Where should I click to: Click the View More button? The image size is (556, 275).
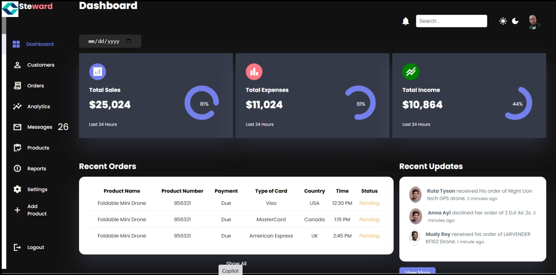[417, 271]
